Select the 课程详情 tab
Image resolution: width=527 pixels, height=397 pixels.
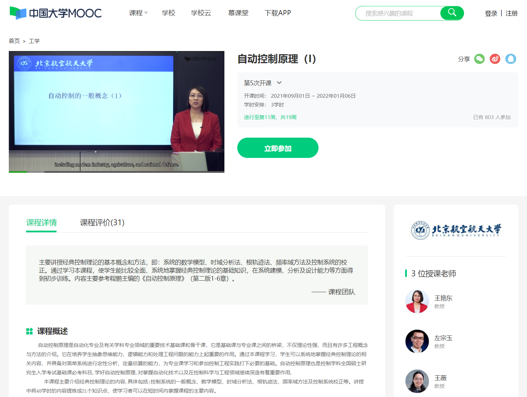tap(41, 223)
